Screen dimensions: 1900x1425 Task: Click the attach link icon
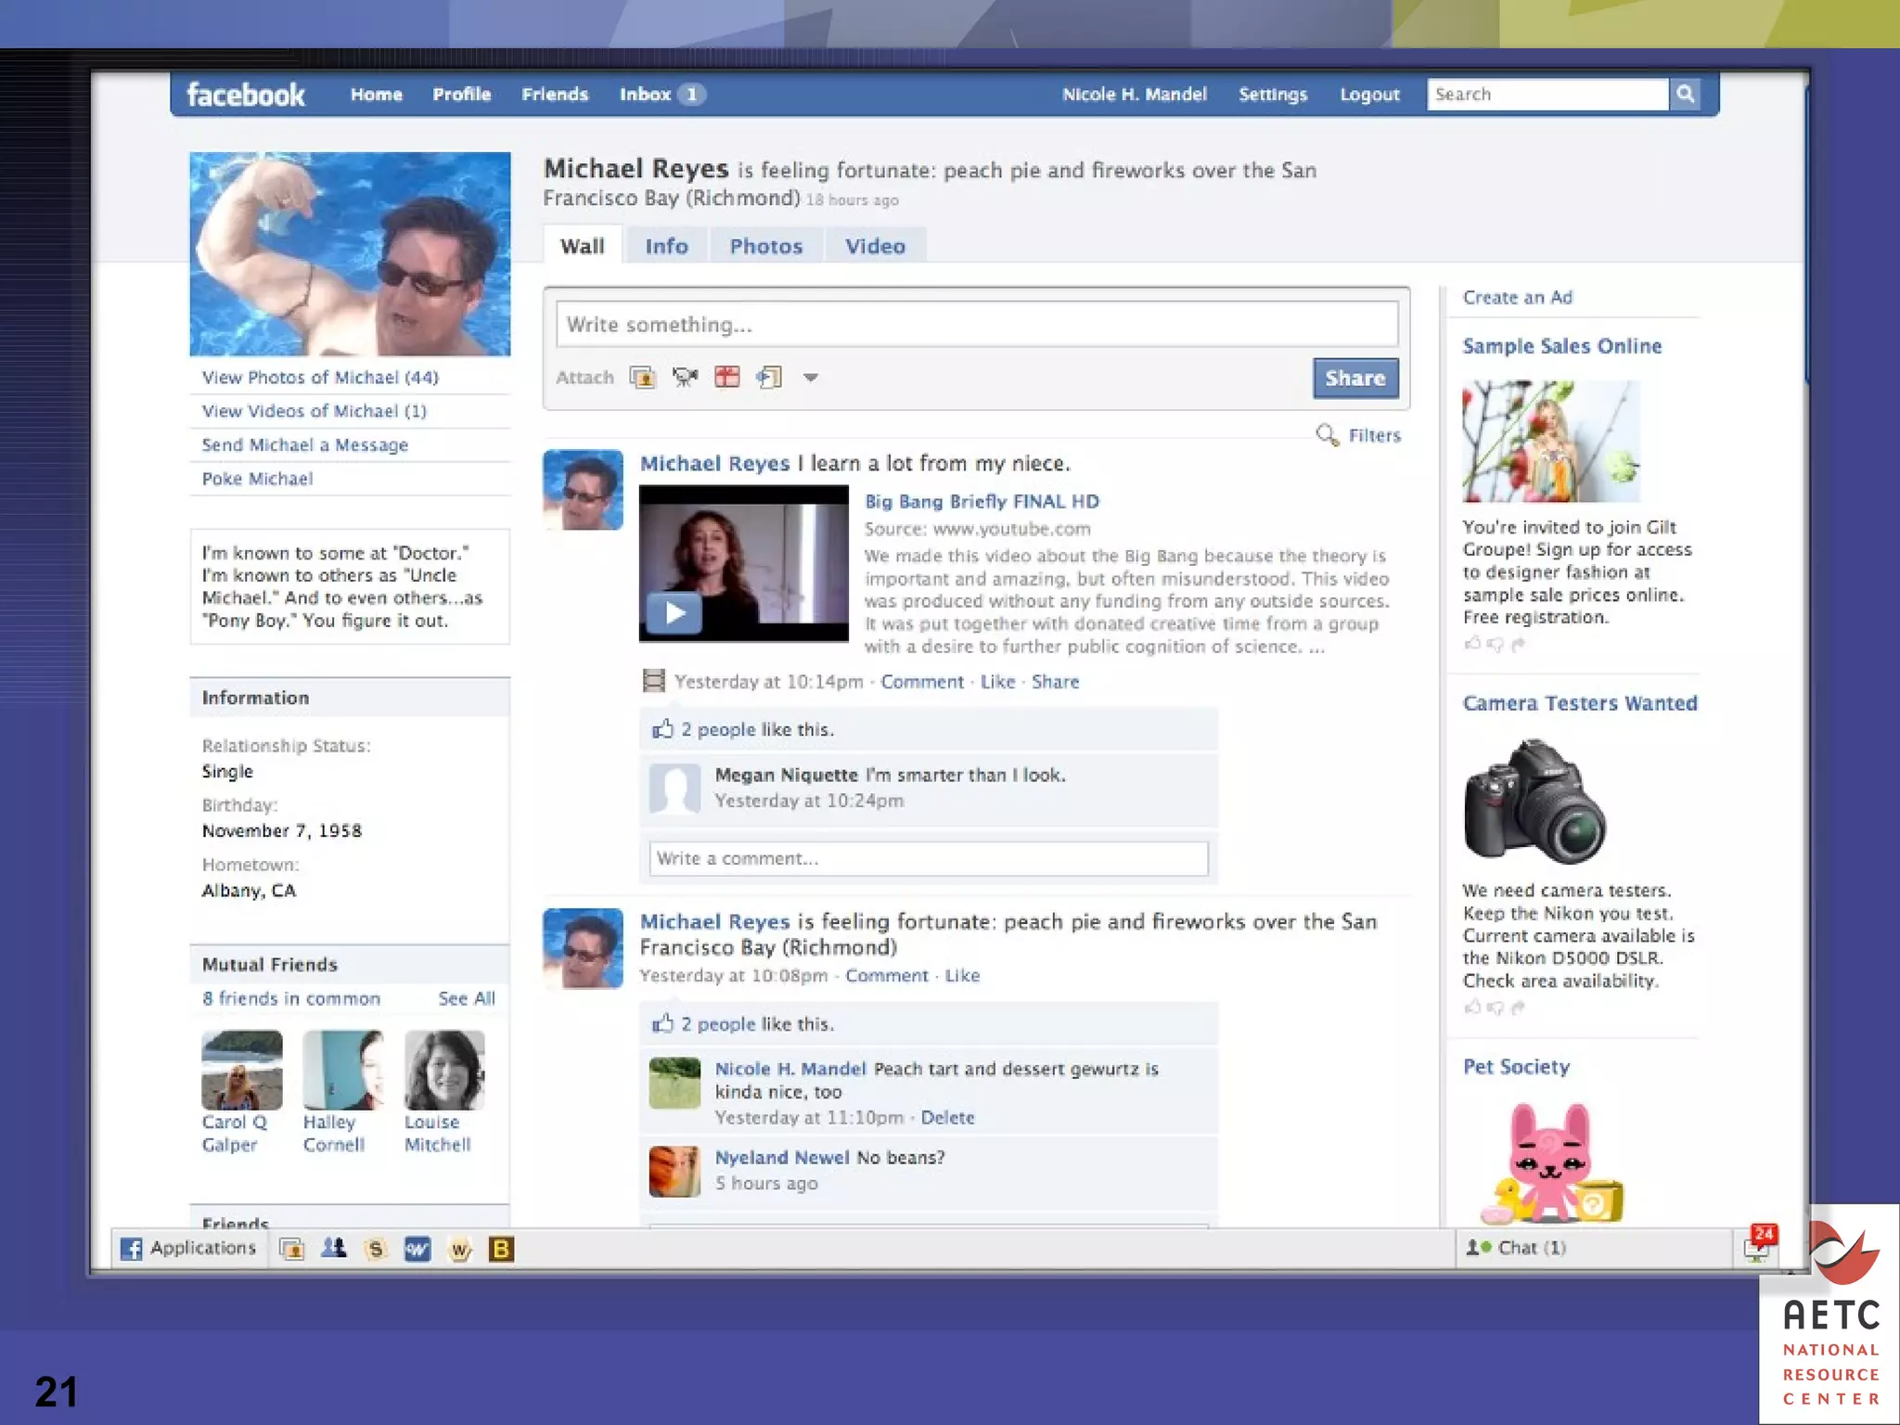[769, 378]
